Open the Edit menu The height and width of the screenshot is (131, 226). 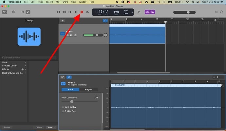[x=32, y=2]
